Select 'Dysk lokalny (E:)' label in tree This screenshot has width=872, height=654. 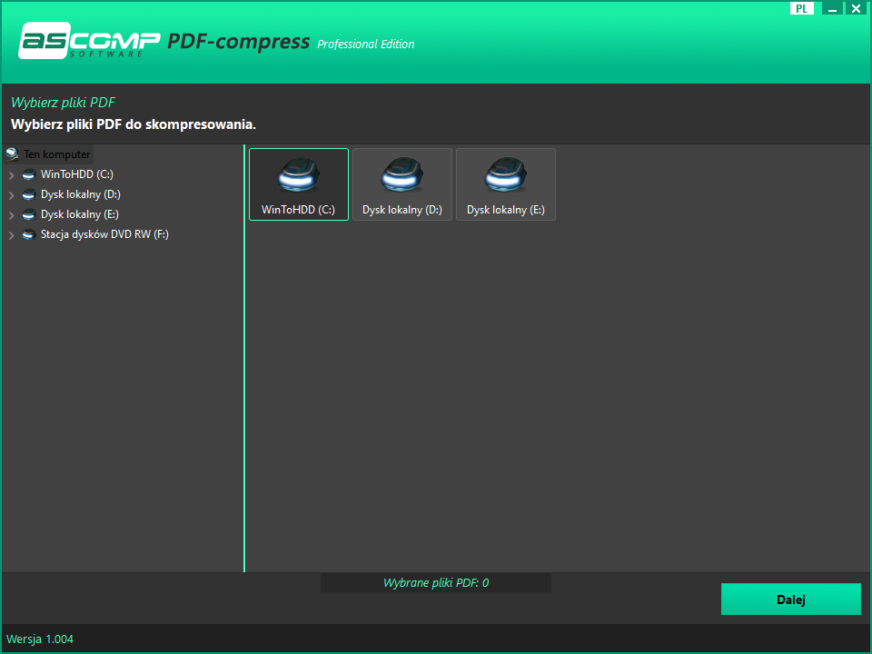pyautogui.click(x=80, y=214)
